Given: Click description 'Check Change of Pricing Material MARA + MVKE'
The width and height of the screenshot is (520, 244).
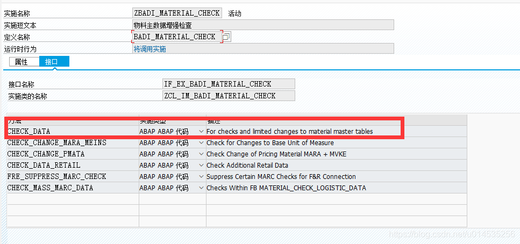Looking at the screenshot, I should pos(276,154).
